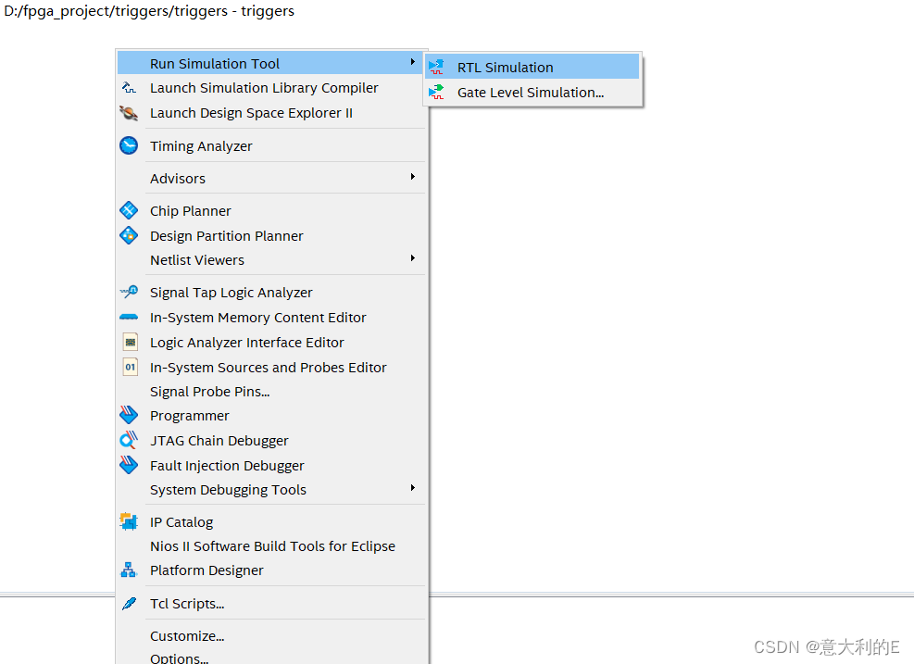Open the Advisors menu entry
Image resolution: width=914 pixels, height=664 pixels.
pyautogui.click(x=271, y=179)
